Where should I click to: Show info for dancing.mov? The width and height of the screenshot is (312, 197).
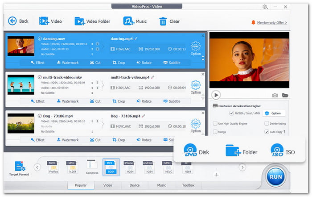40,38
